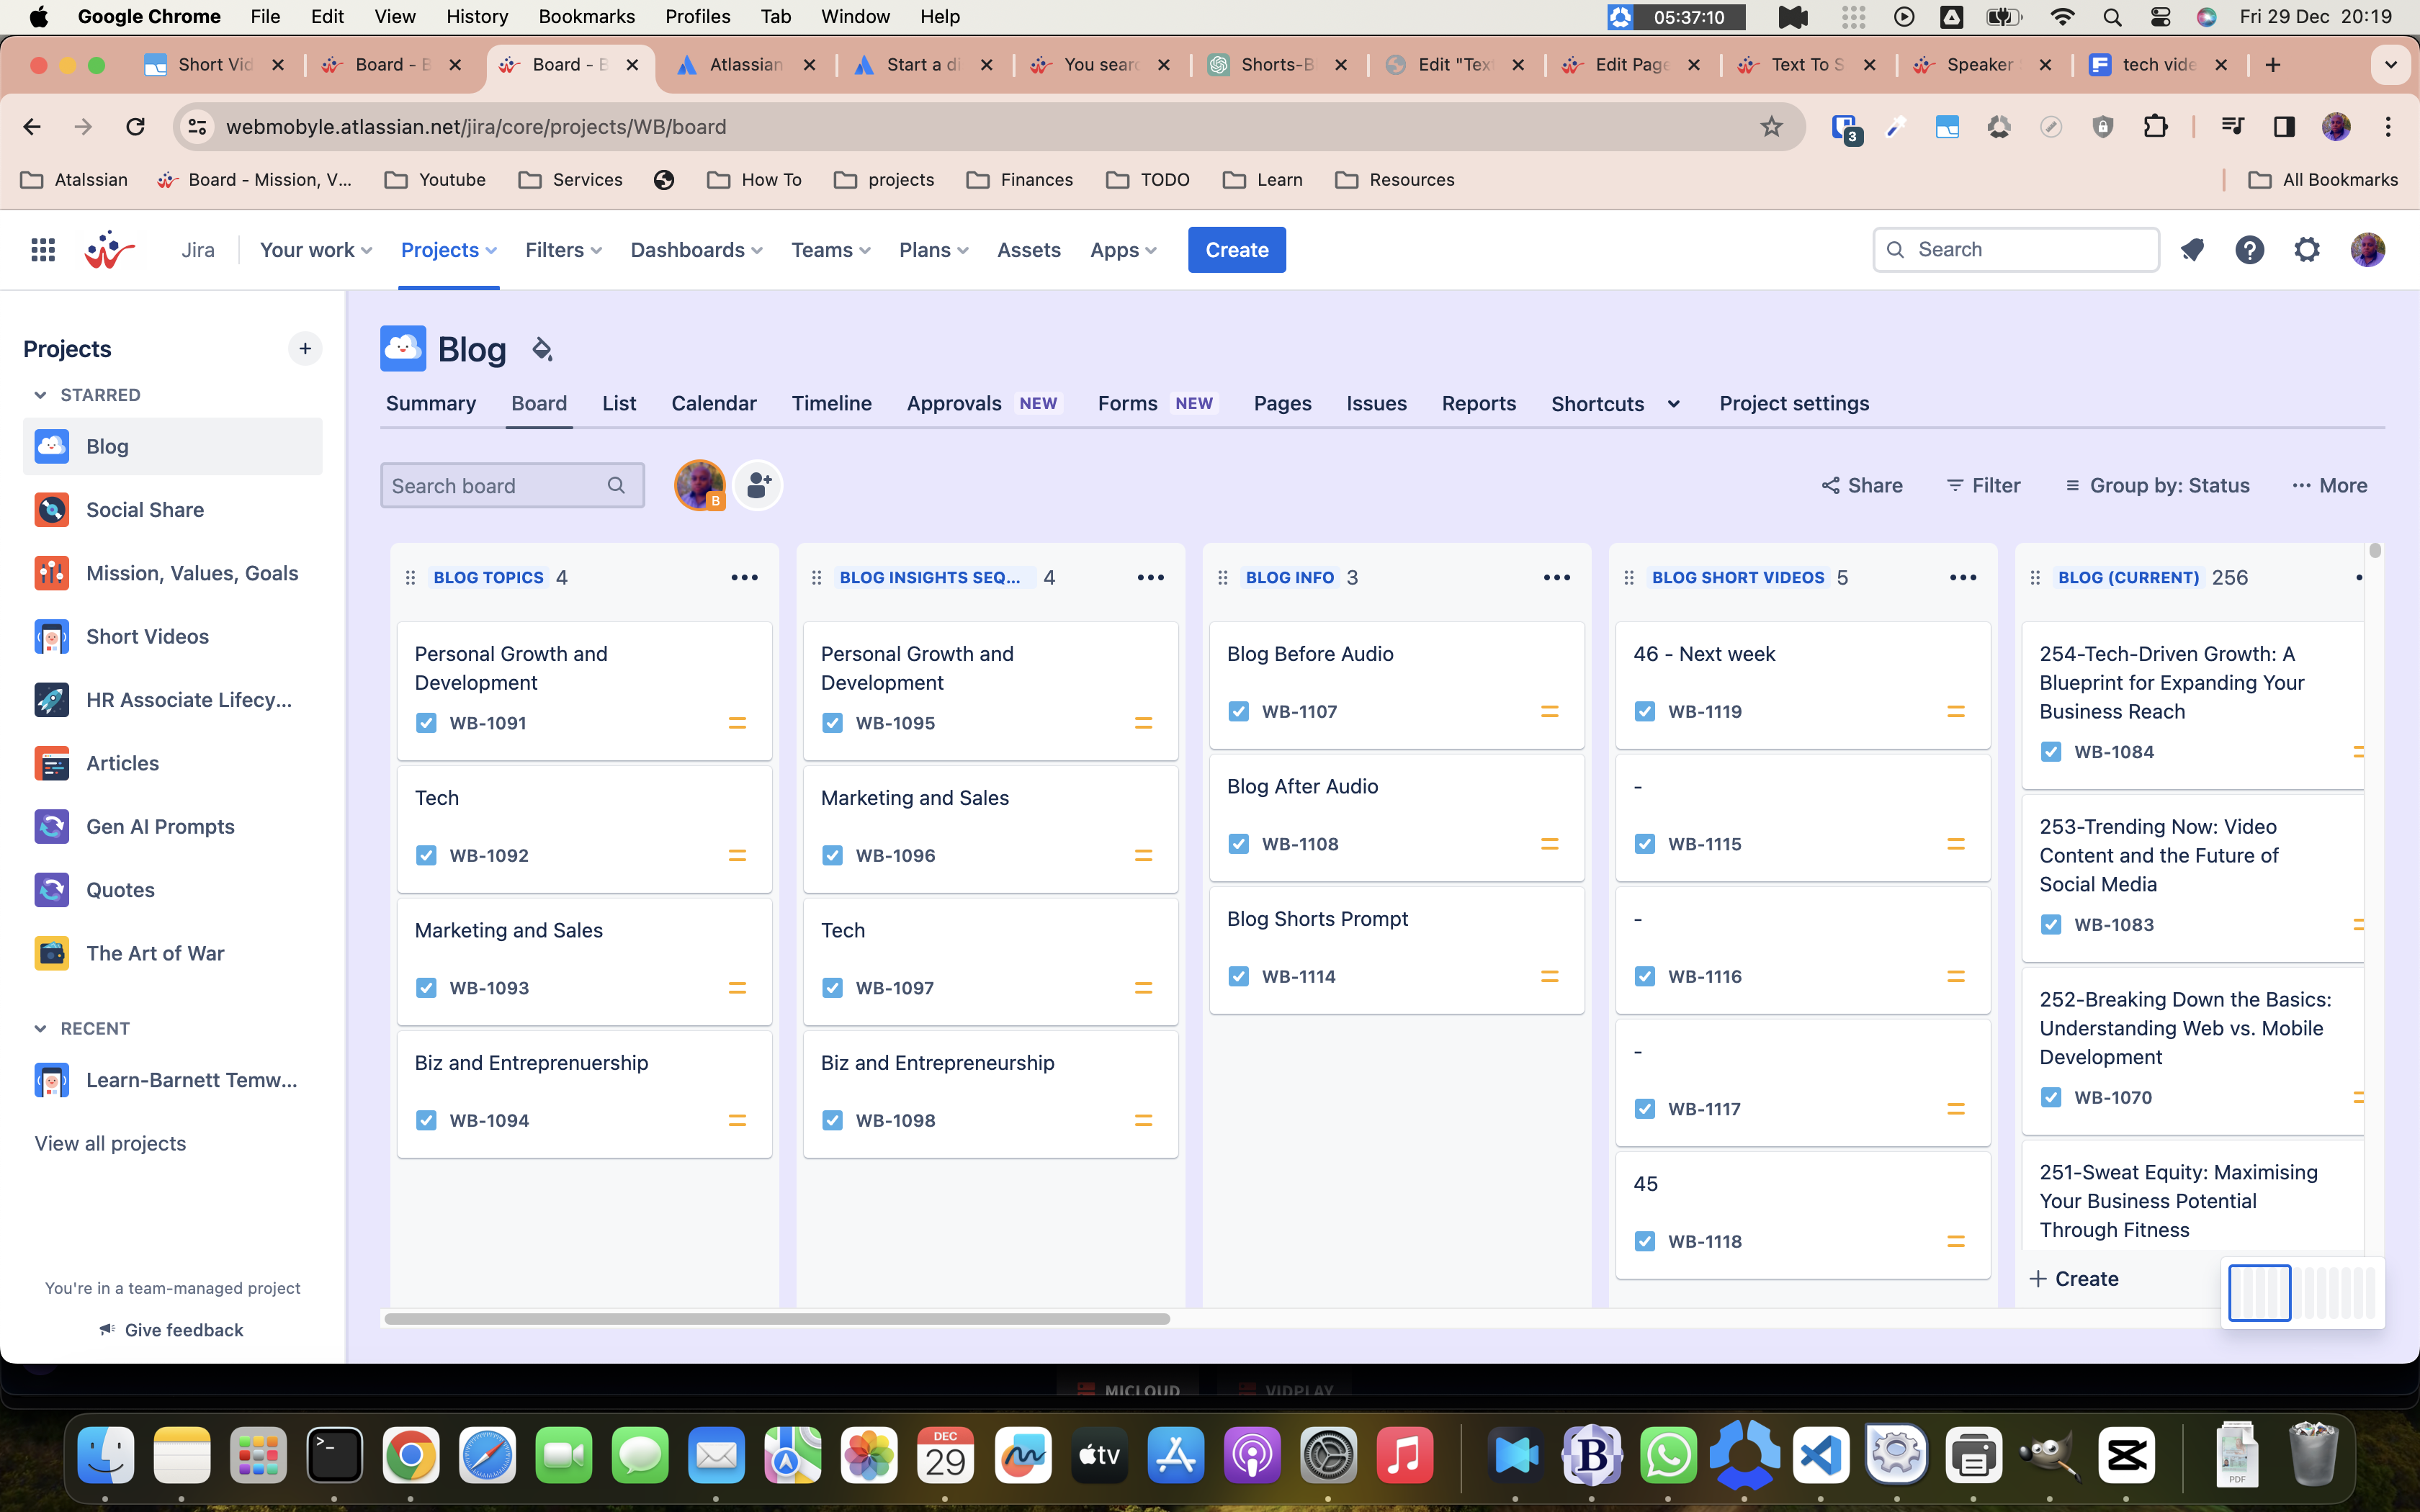Click the task checkbox icon on WB-1092
Viewport: 2420px width, 1512px height.
(x=426, y=855)
